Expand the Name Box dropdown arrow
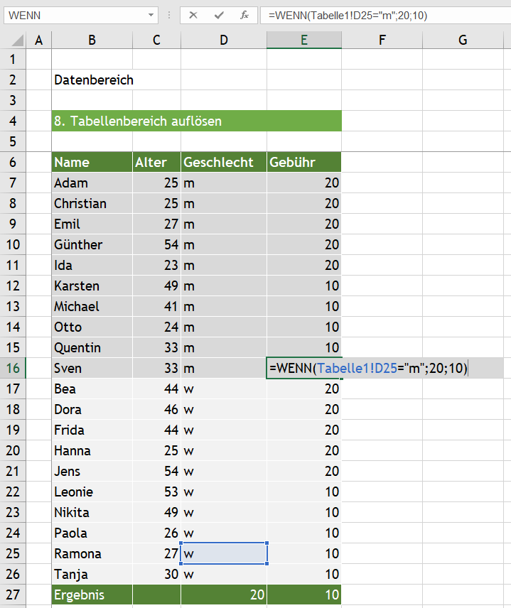 [151, 15]
